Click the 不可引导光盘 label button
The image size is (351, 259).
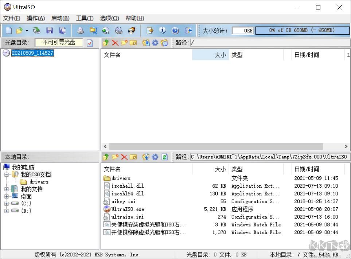[59, 43]
